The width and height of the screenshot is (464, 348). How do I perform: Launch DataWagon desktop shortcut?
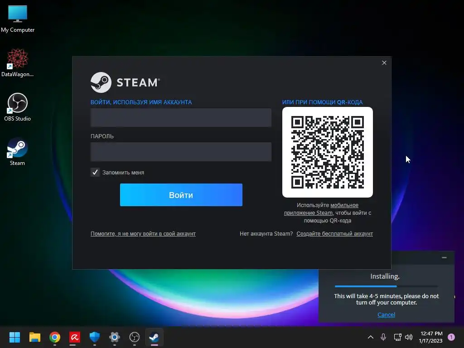18,63
